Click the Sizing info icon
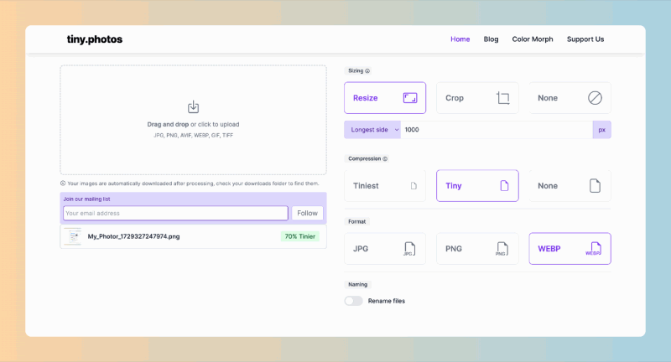Image resolution: width=671 pixels, height=362 pixels. pyautogui.click(x=367, y=71)
